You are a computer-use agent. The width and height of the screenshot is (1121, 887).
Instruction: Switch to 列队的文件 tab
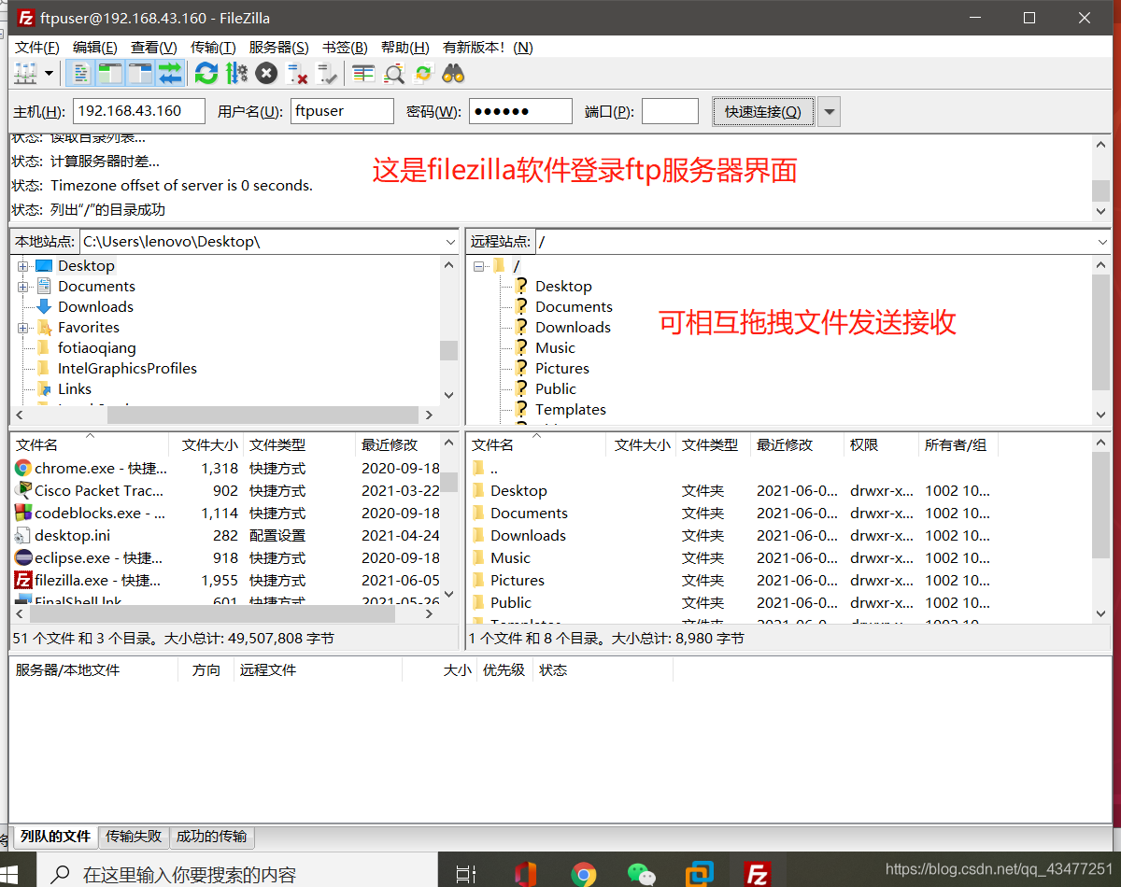pyautogui.click(x=56, y=837)
